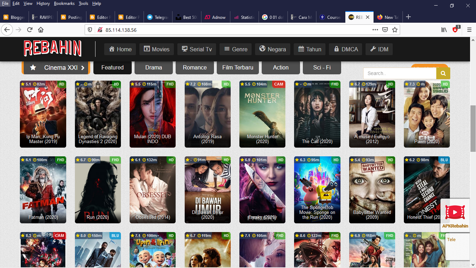The image size is (476, 268).
Task: Switch to the Statistic browser tab
Action: click(x=244, y=17)
